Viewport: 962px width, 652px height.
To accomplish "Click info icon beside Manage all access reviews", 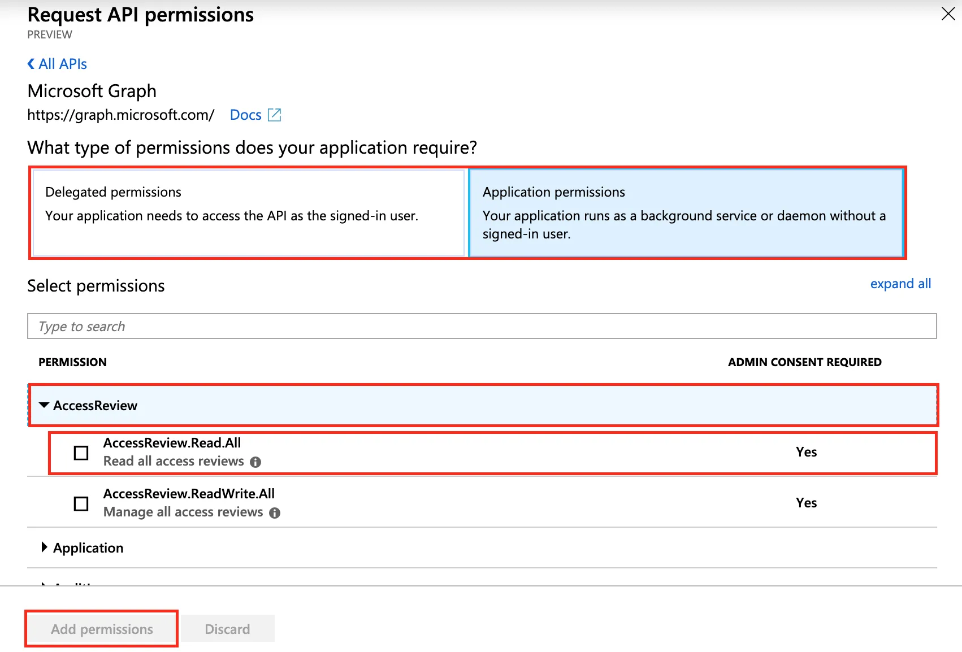I will pos(275,512).
